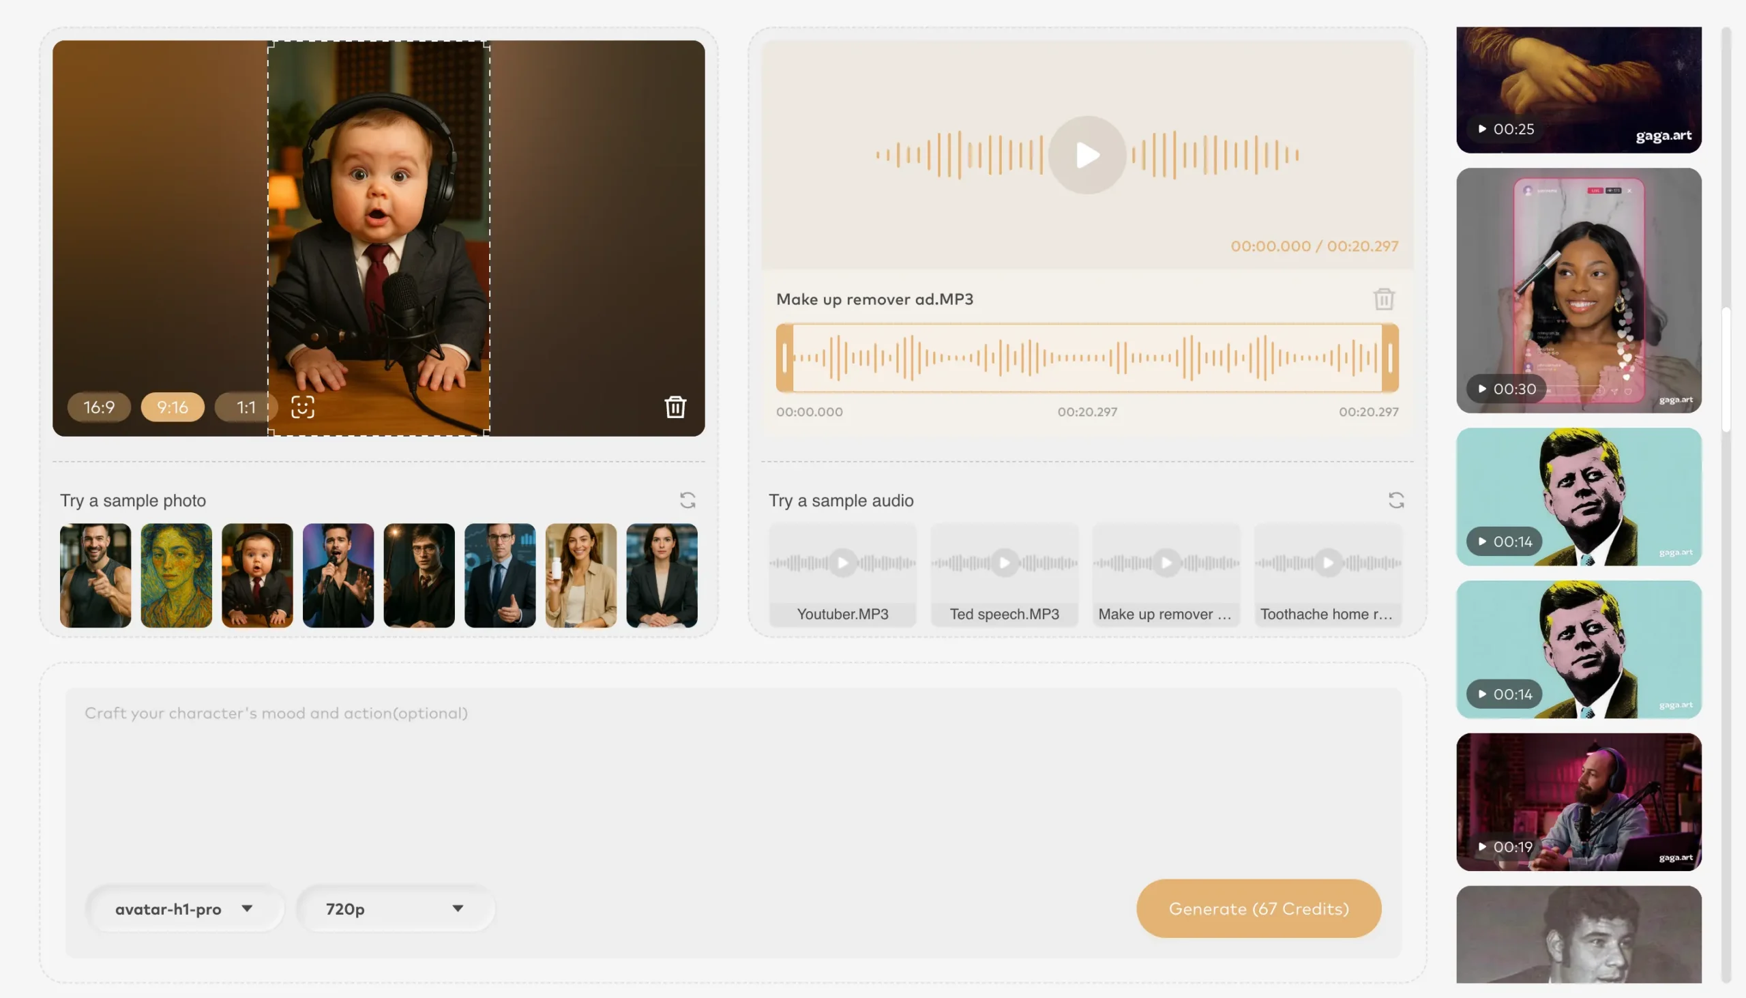
Task: Click the face detection icon on the photo
Action: [302, 407]
